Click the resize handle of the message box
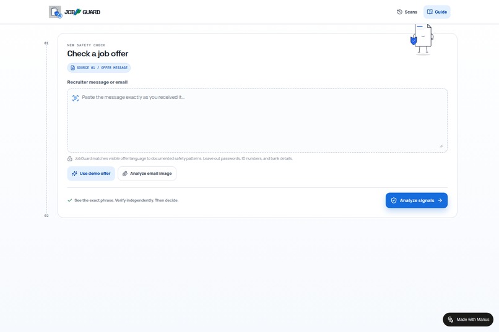The height and width of the screenshot is (332, 499). pos(441,146)
